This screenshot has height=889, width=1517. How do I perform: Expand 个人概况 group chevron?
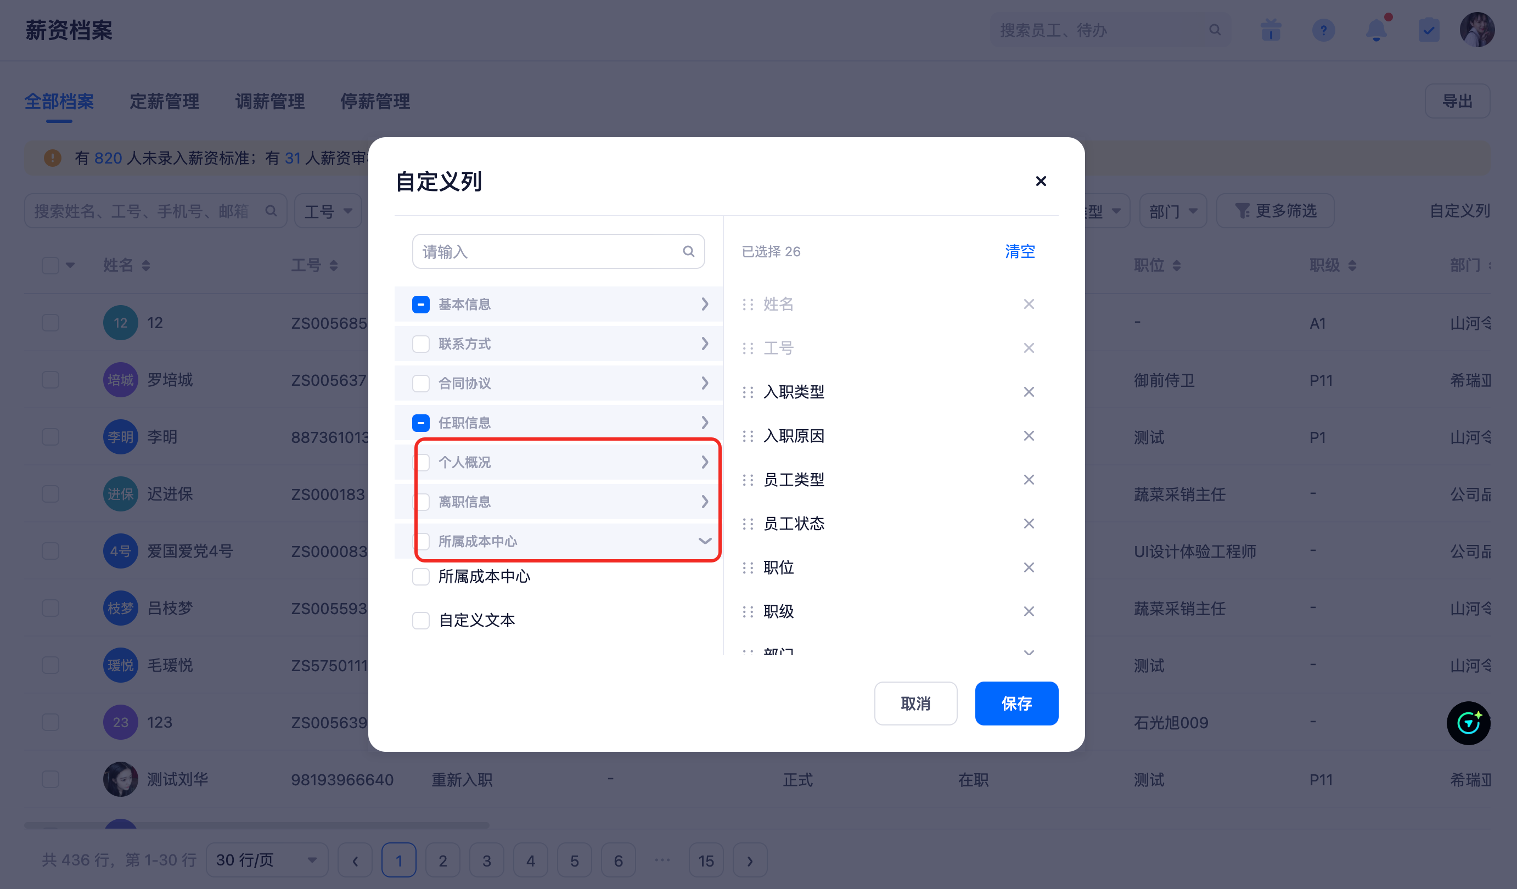[704, 462]
